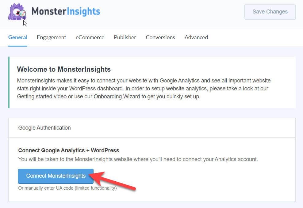Switch to the Advanced tab
Image resolution: width=303 pixels, height=208 pixels.
(x=196, y=37)
